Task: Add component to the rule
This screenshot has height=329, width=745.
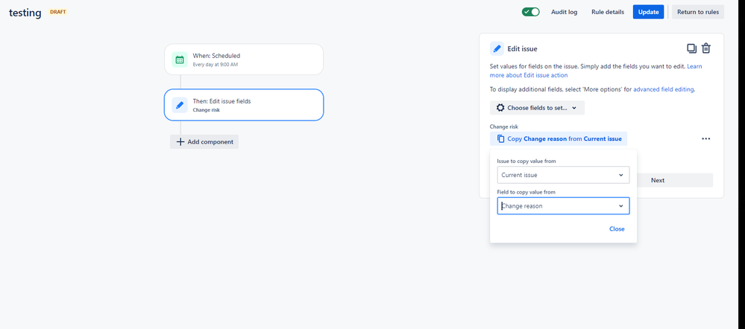Action: (204, 141)
